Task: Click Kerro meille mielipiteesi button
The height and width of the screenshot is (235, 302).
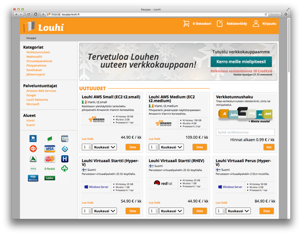Action: (241, 62)
